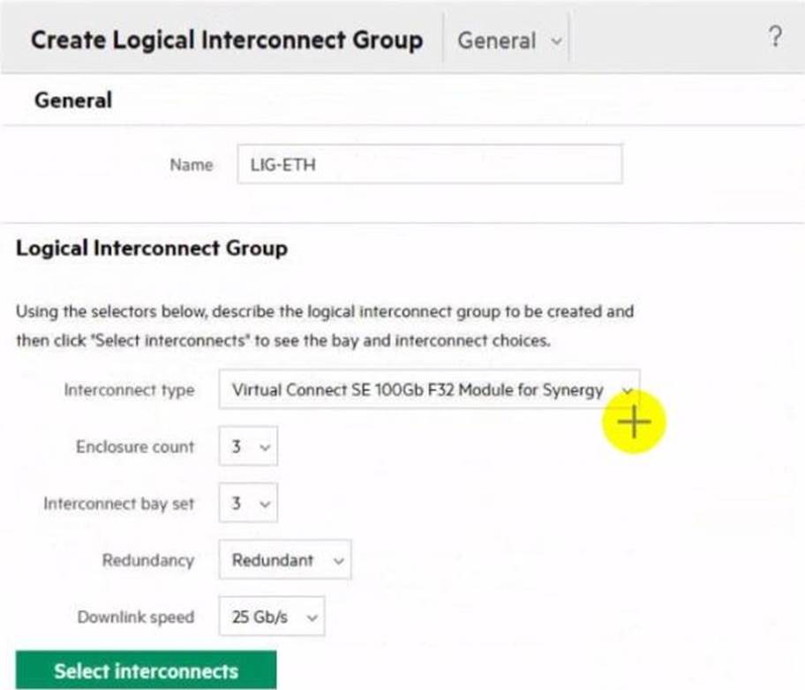Open the Interconnect bay set dropdown
Viewport: 805px width, 690px height.
(x=248, y=505)
